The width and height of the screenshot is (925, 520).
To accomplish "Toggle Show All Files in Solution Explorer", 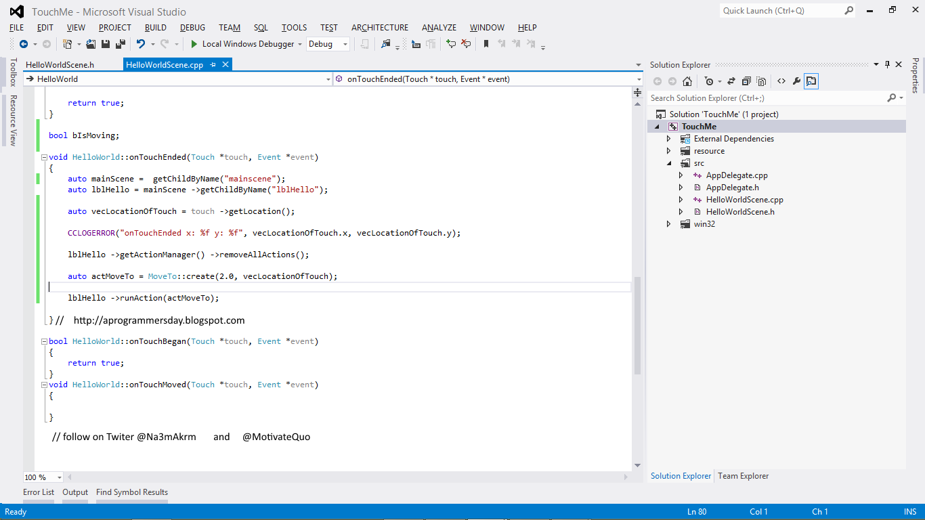I will pyautogui.click(x=761, y=81).
